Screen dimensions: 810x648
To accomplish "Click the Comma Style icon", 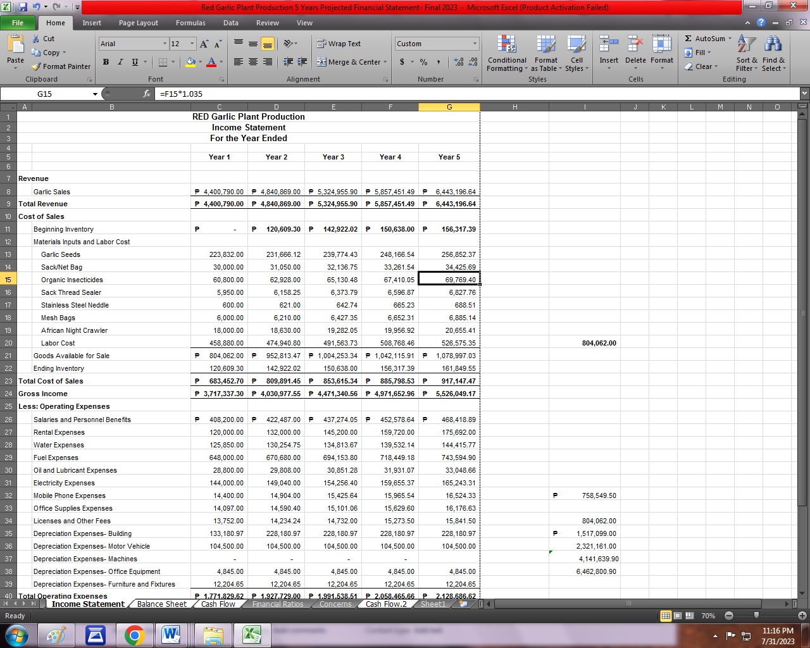I will [x=438, y=62].
